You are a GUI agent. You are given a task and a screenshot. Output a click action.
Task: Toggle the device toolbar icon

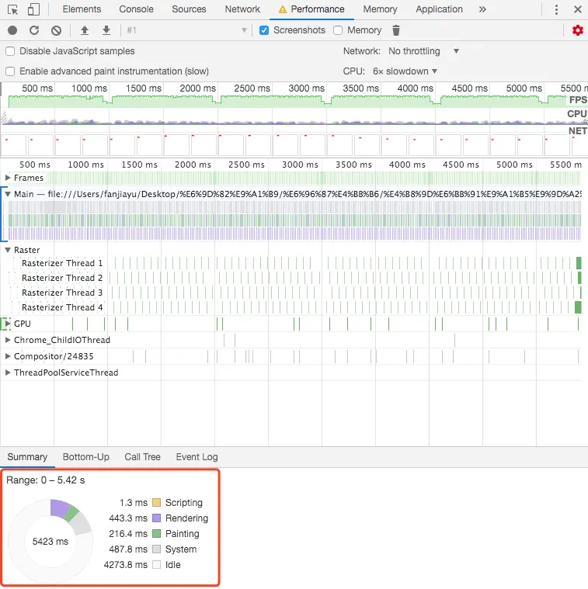click(x=34, y=9)
